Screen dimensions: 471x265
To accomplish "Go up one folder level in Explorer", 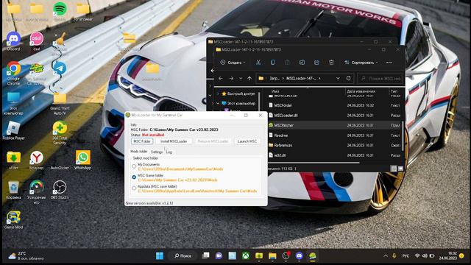I will 249,78.
